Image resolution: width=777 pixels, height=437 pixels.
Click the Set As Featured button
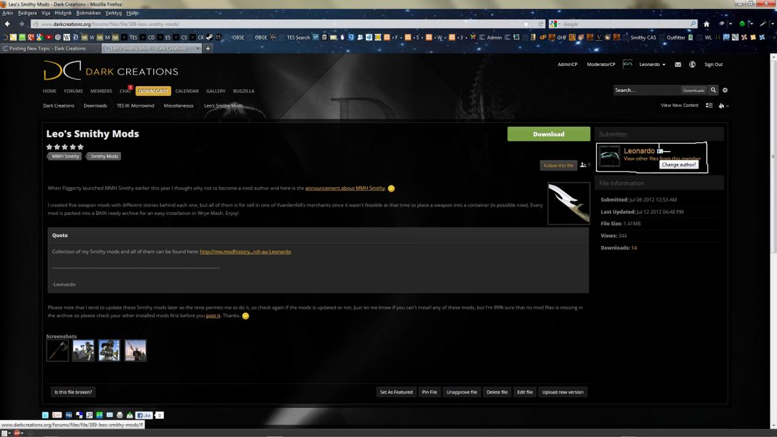click(396, 392)
